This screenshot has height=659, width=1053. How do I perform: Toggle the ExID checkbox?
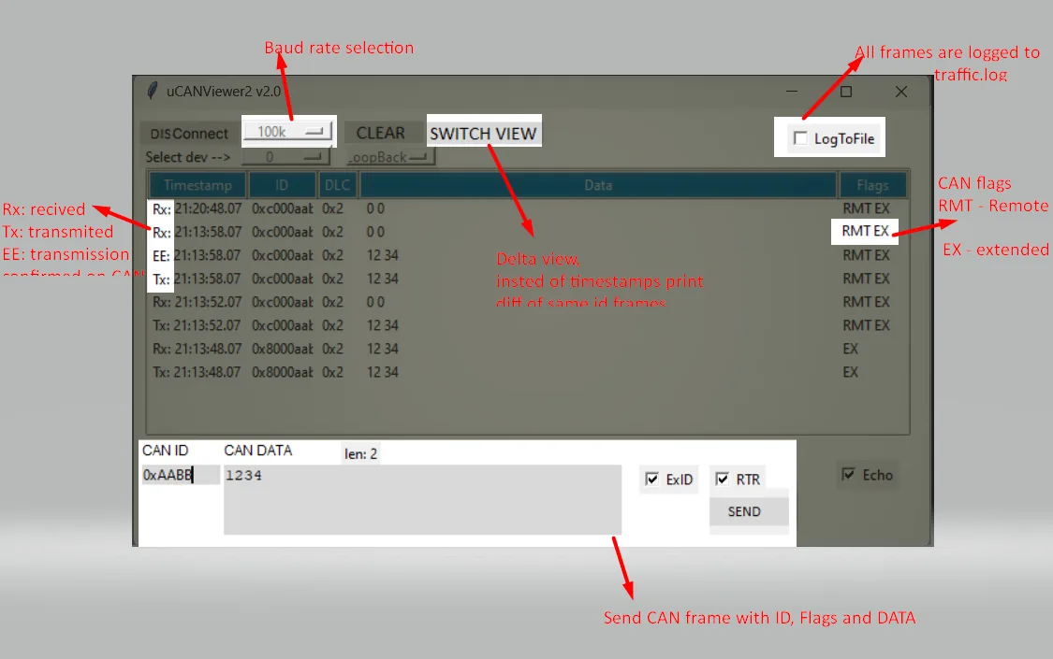point(651,479)
